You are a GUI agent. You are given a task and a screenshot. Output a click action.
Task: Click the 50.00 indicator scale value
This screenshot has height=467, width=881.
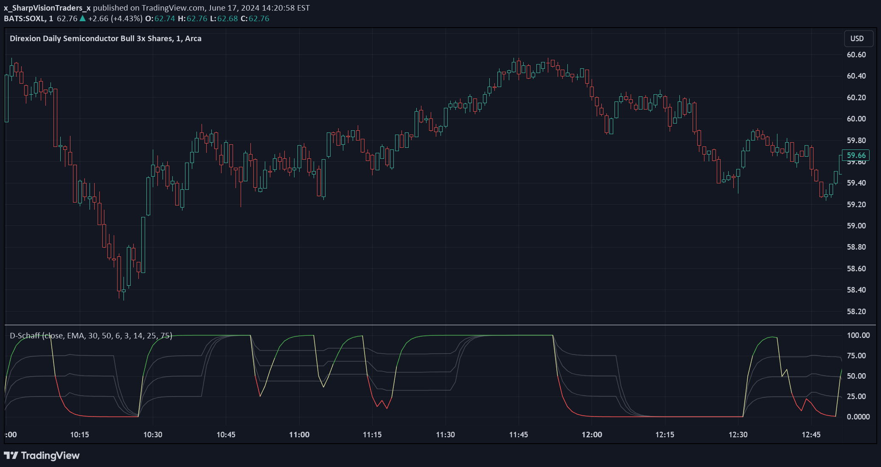[x=856, y=376]
